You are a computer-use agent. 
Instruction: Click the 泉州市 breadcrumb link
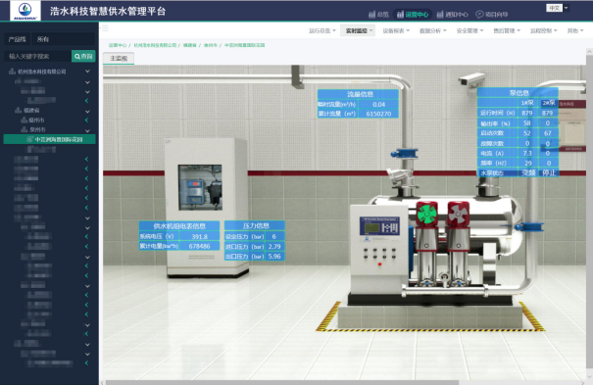(x=211, y=45)
